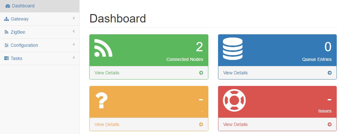The image size is (339, 134).
Task: Click the red arrow icon under Issues
Action: pyautogui.click(x=330, y=124)
